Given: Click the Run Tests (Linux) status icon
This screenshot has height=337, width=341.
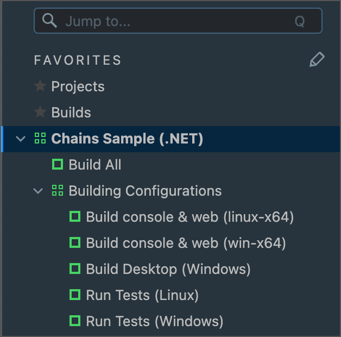Looking at the screenshot, I should click(75, 295).
